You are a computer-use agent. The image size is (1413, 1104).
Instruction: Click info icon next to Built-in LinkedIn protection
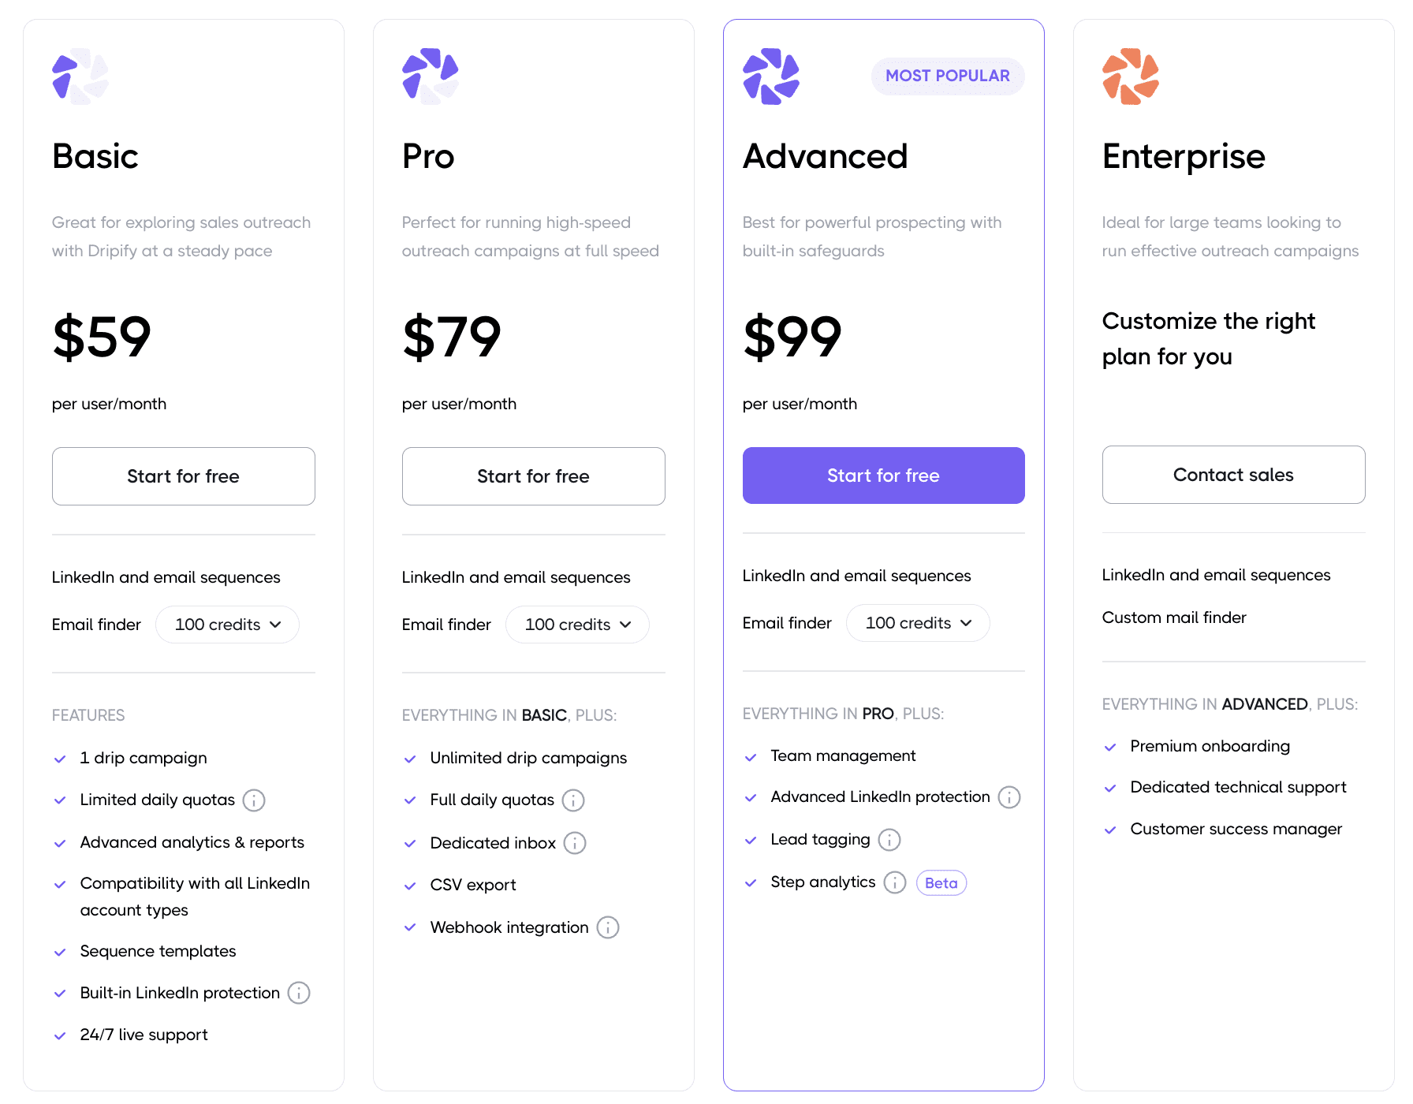299,993
